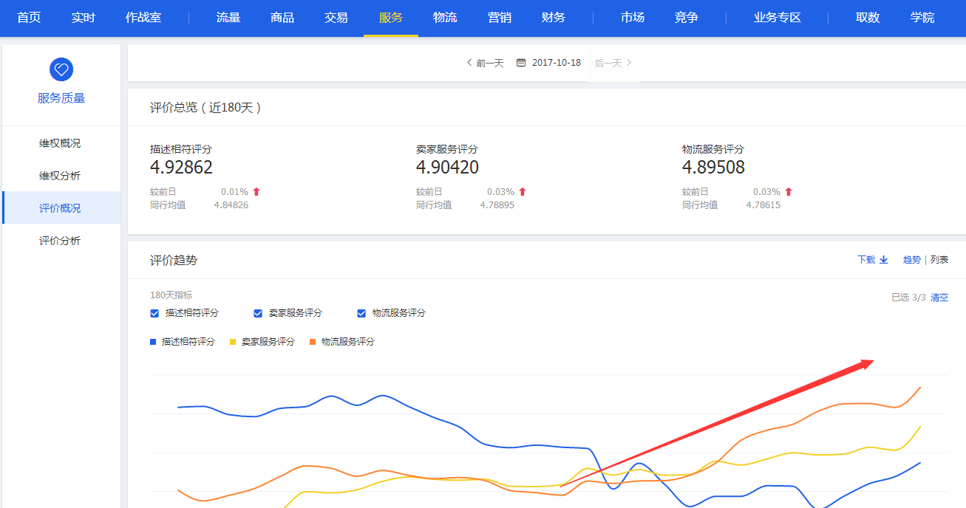The width and height of the screenshot is (966, 508).
Task: Open the 首页 top menu
Action: point(29,18)
